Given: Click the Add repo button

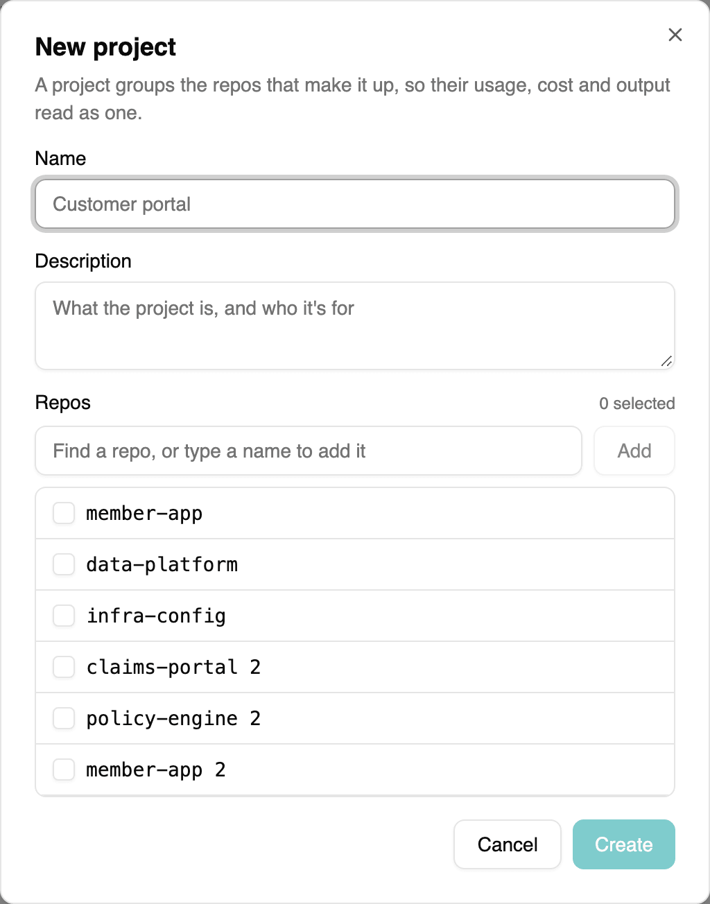Looking at the screenshot, I should (x=634, y=451).
